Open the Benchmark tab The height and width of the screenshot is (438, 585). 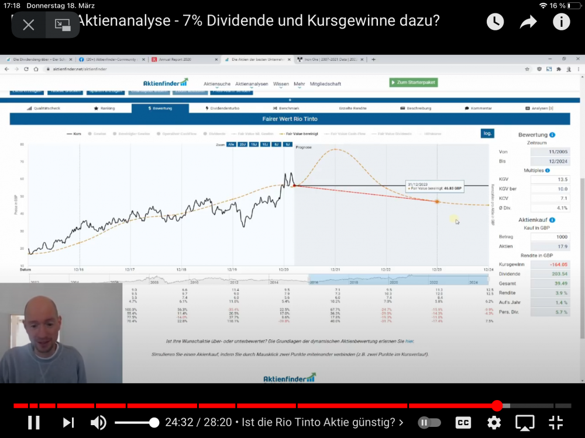click(286, 109)
